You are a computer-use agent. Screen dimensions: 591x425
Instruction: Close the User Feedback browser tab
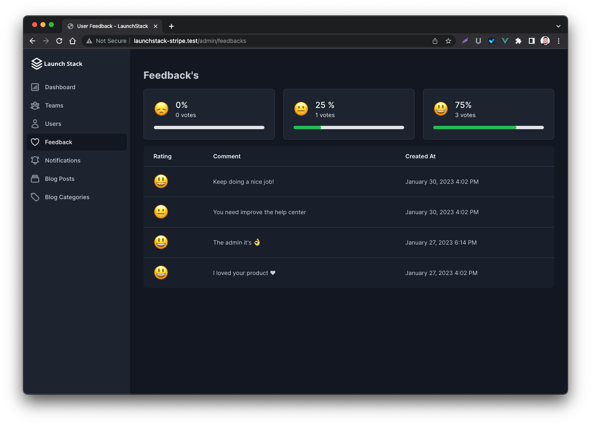click(156, 26)
